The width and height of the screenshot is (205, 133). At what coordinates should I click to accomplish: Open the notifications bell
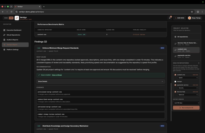point(170,18)
